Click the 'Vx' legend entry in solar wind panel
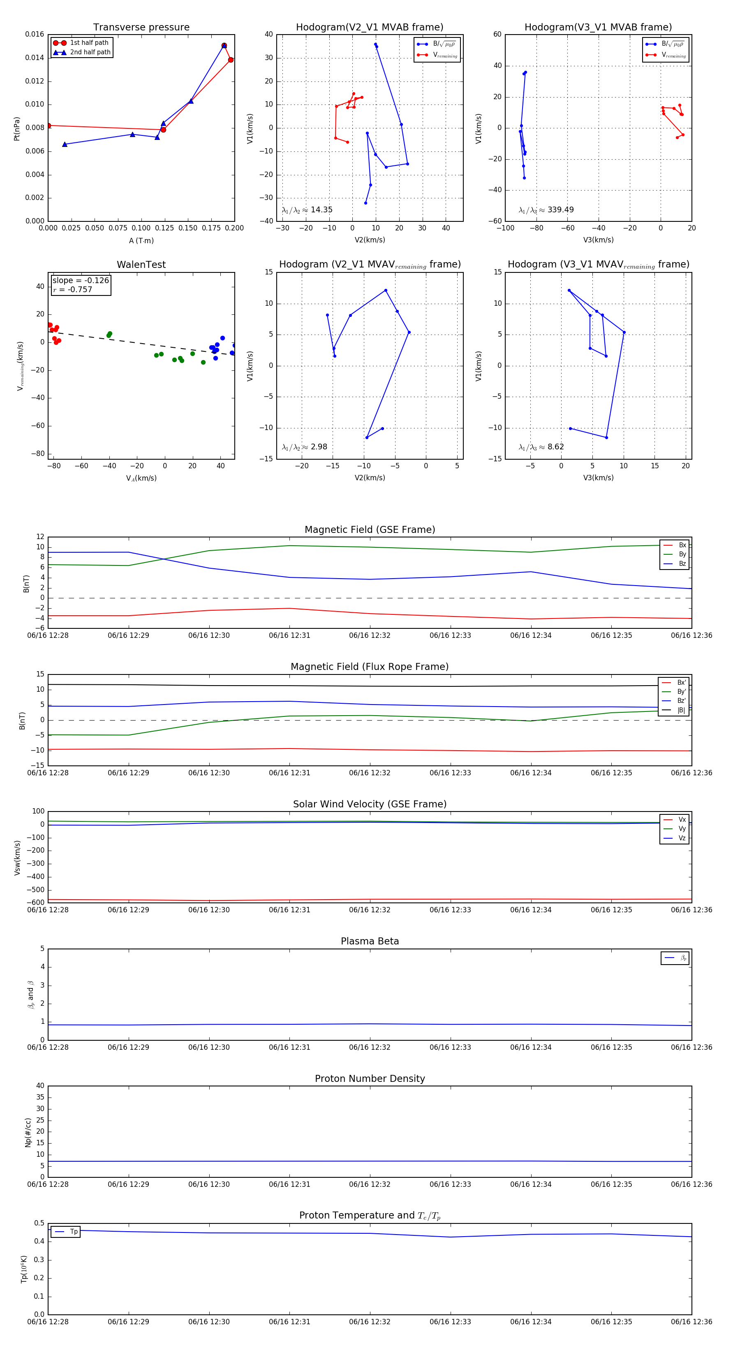 click(x=675, y=819)
